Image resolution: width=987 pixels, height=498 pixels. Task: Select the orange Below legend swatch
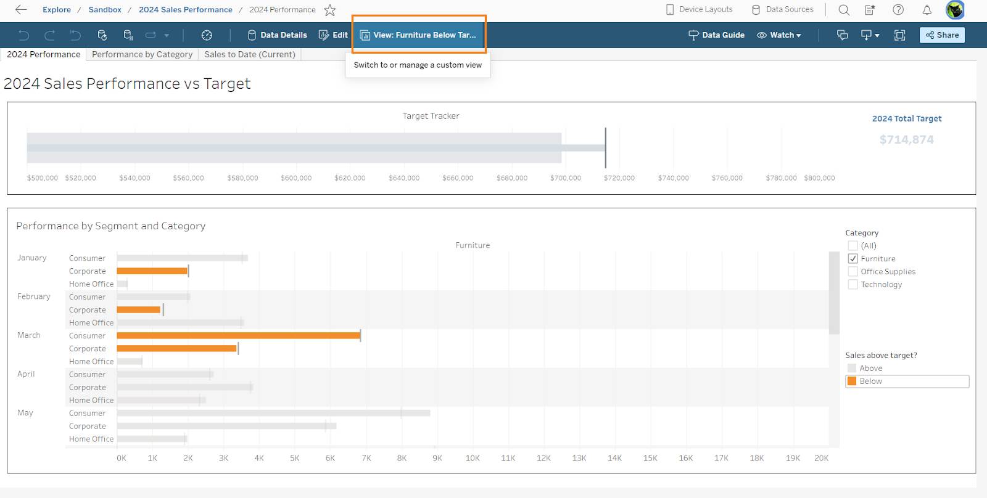tap(852, 381)
